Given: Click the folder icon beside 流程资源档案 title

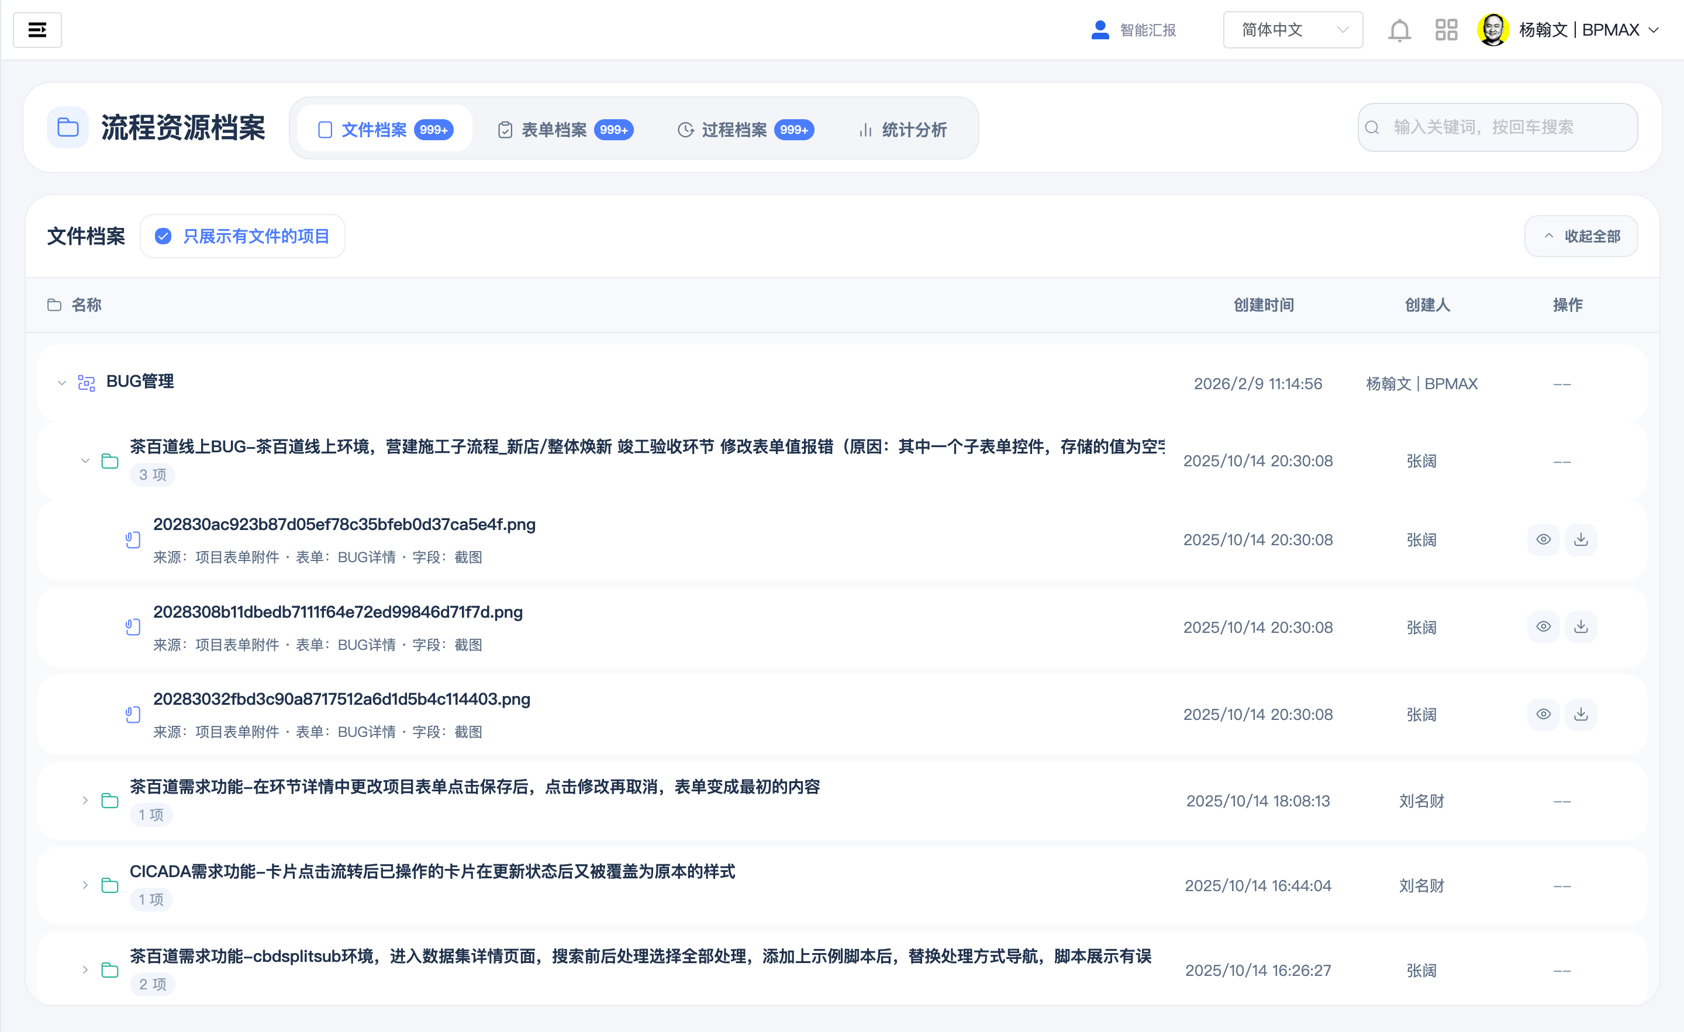Looking at the screenshot, I should tap(68, 127).
